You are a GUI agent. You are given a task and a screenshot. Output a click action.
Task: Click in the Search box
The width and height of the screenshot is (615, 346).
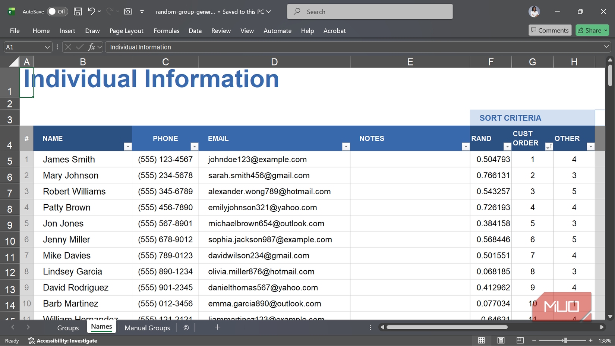[x=370, y=12]
